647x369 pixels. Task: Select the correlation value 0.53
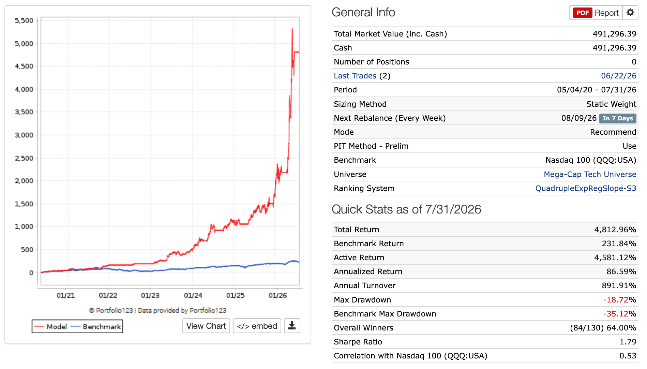click(x=628, y=356)
